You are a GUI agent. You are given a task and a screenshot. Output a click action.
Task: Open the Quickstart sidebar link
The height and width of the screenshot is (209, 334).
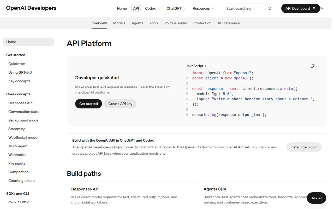click(x=17, y=64)
